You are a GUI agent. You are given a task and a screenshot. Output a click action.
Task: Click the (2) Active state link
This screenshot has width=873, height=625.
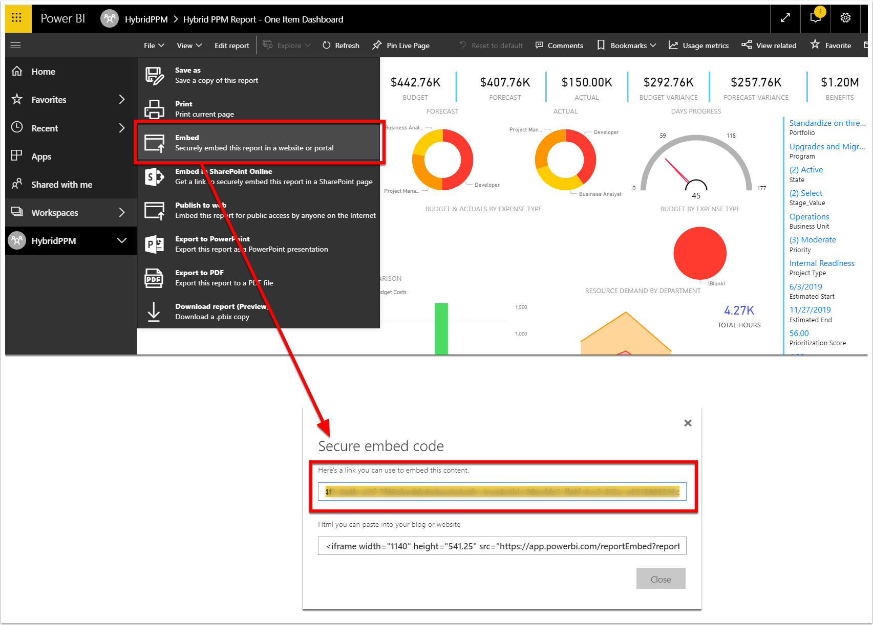(x=806, y=169)
